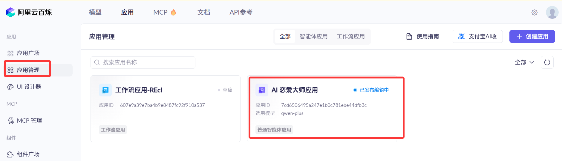Click the MCP 管理 sidebar icon

[x=10, y=121]
